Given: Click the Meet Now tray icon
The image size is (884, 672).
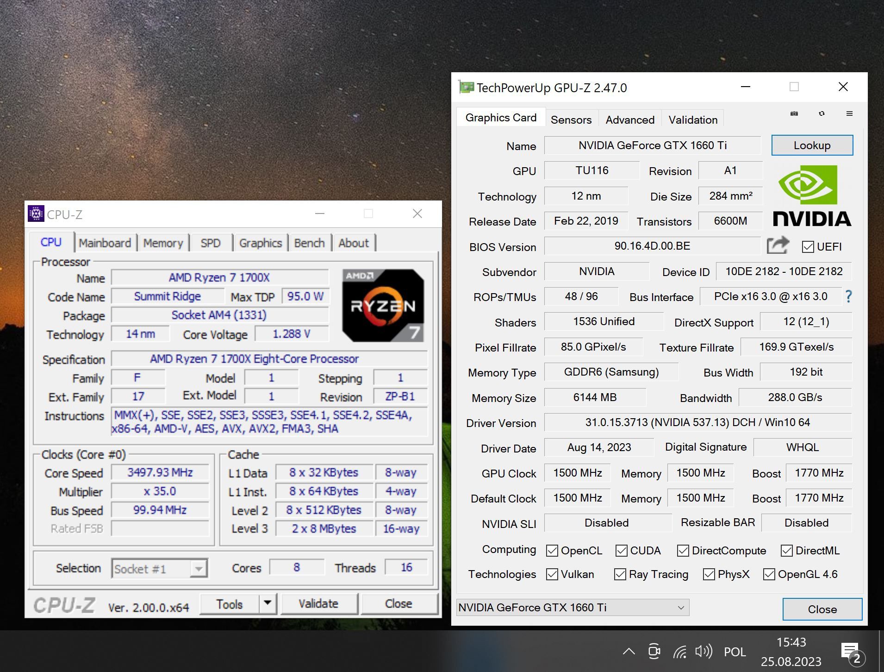Looking at the screenshot, I should pos(654,651).
